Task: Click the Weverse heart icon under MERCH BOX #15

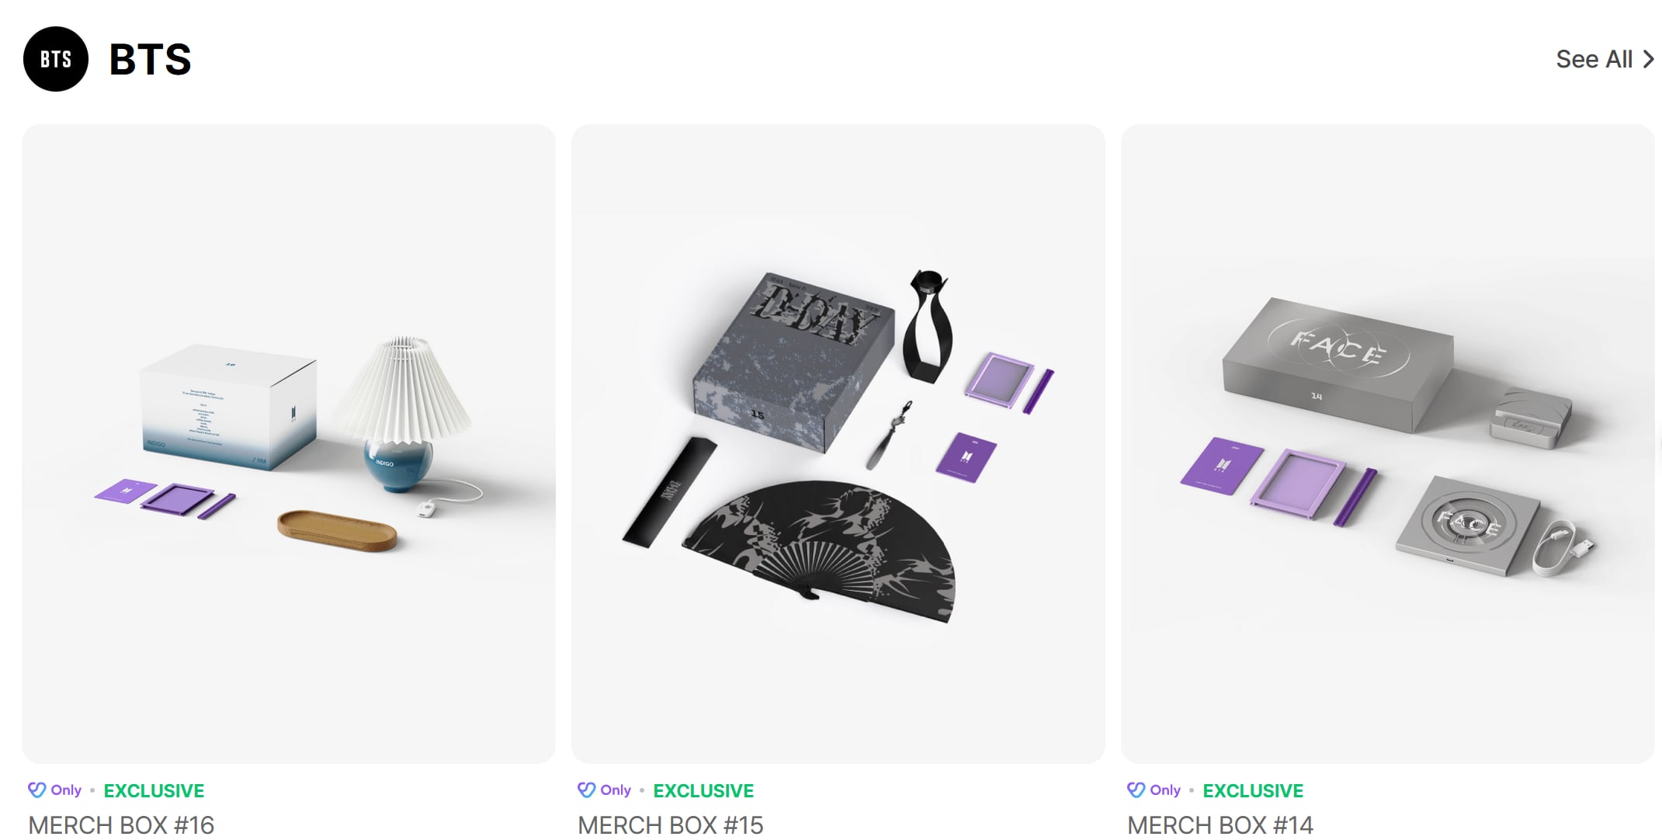Action: 586,790
